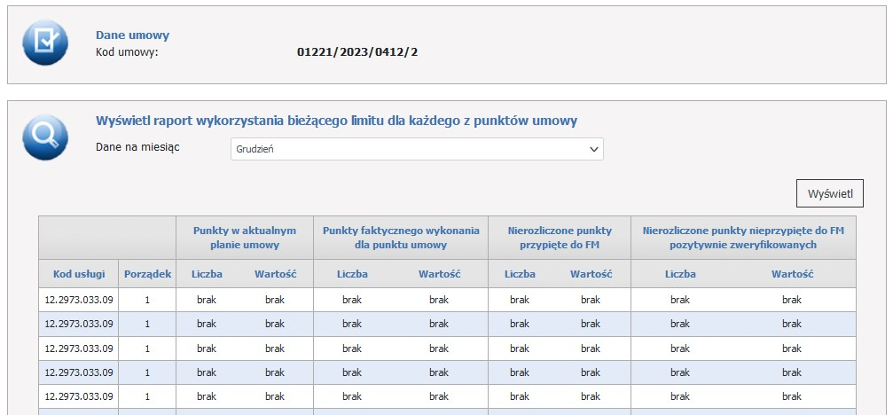Click the chevron arrow of the Grudzień combo box

click(x=593, y=149)
